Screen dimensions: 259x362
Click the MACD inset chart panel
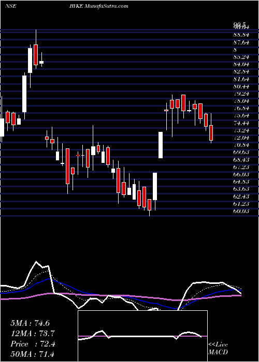142,336
